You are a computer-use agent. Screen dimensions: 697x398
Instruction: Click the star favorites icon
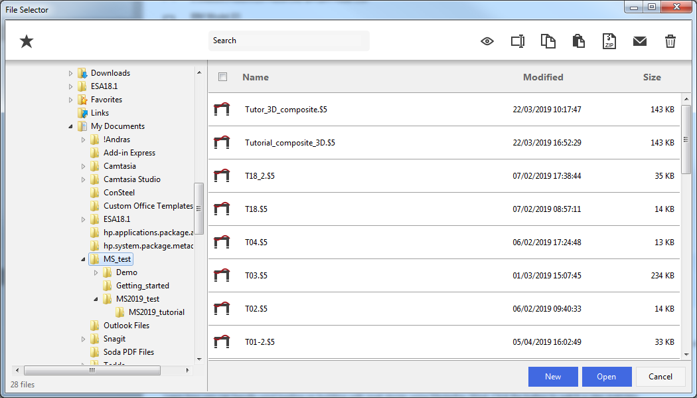pos(27,41)
